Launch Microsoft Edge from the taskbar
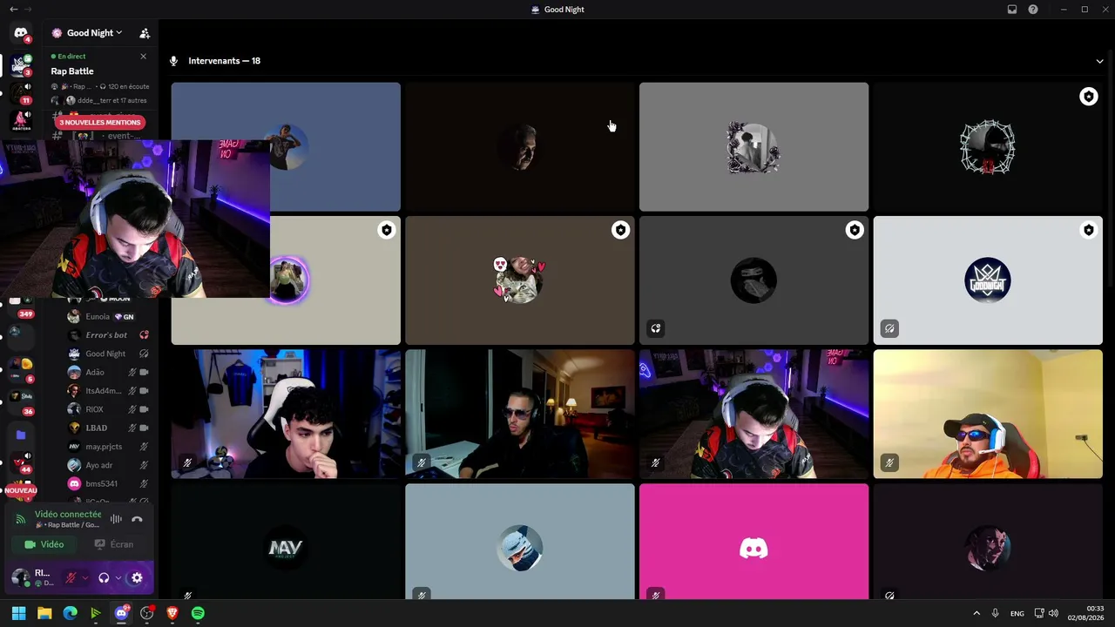The image size is (1115, 627). pyautogui.click(x=71, y=613)
